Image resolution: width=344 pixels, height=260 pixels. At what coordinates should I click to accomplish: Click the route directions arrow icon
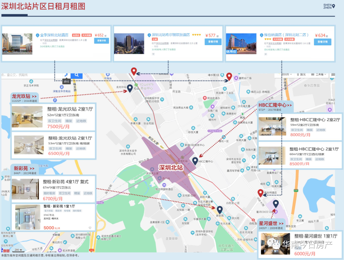[66, 75]
